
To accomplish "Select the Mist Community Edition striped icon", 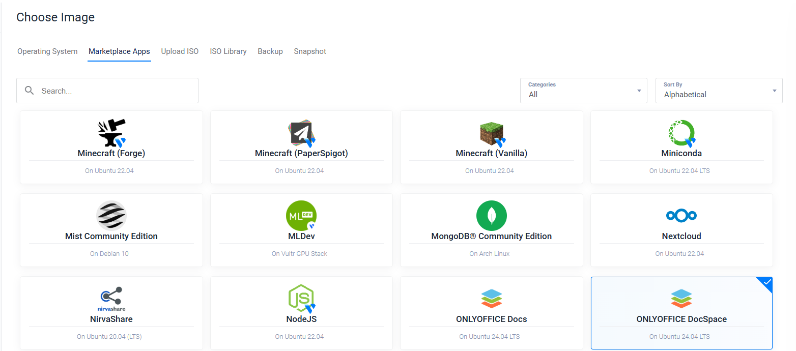I will (x=111, y=216).
